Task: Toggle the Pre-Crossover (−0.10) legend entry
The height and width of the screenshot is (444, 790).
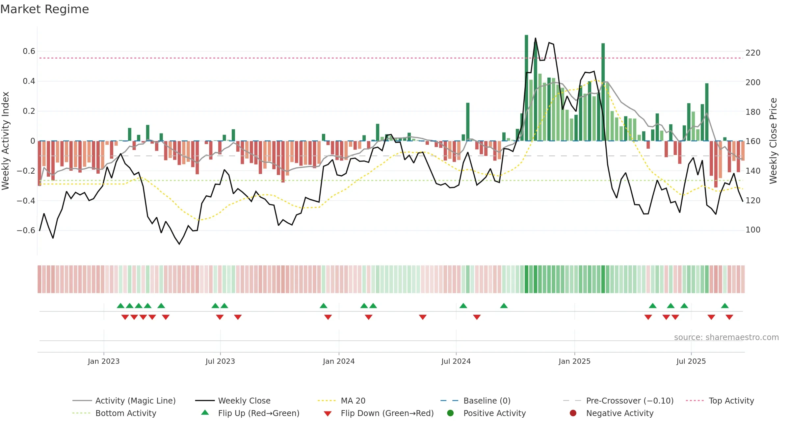Action: 618,401
